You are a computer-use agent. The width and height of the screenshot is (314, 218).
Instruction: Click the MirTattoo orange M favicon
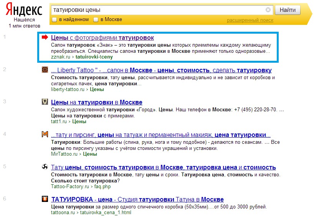click(x=45, y=134)
